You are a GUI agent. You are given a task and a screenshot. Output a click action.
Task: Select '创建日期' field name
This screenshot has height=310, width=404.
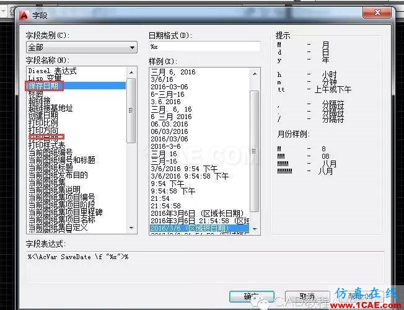tap(43, 115)
